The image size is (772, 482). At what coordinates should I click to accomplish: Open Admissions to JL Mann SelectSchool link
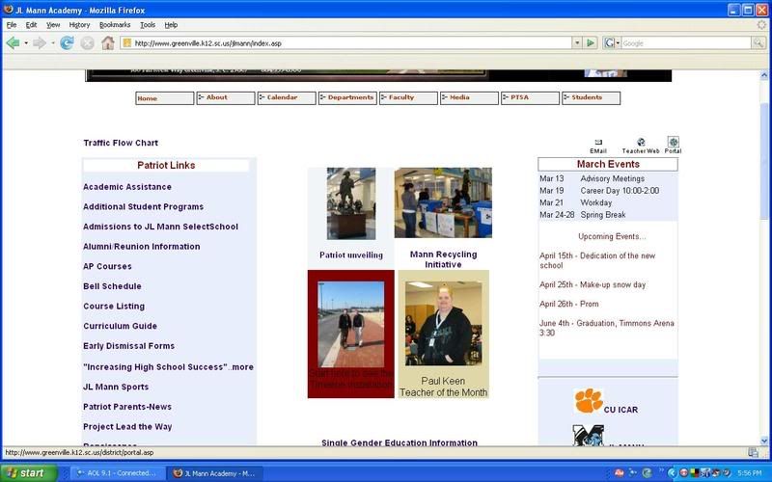(x=160, y=227)
